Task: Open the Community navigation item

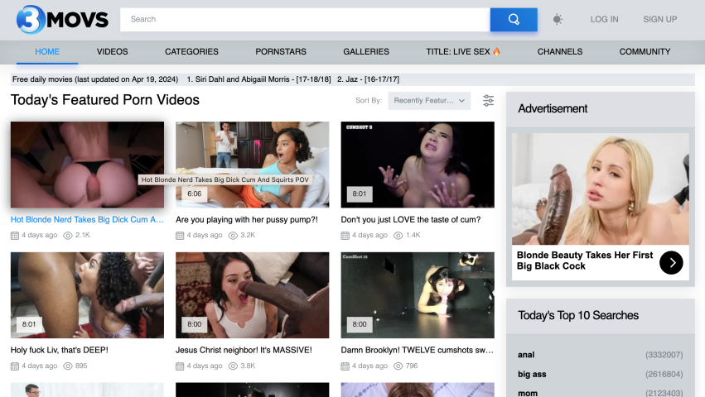Action: pos(645,51)
